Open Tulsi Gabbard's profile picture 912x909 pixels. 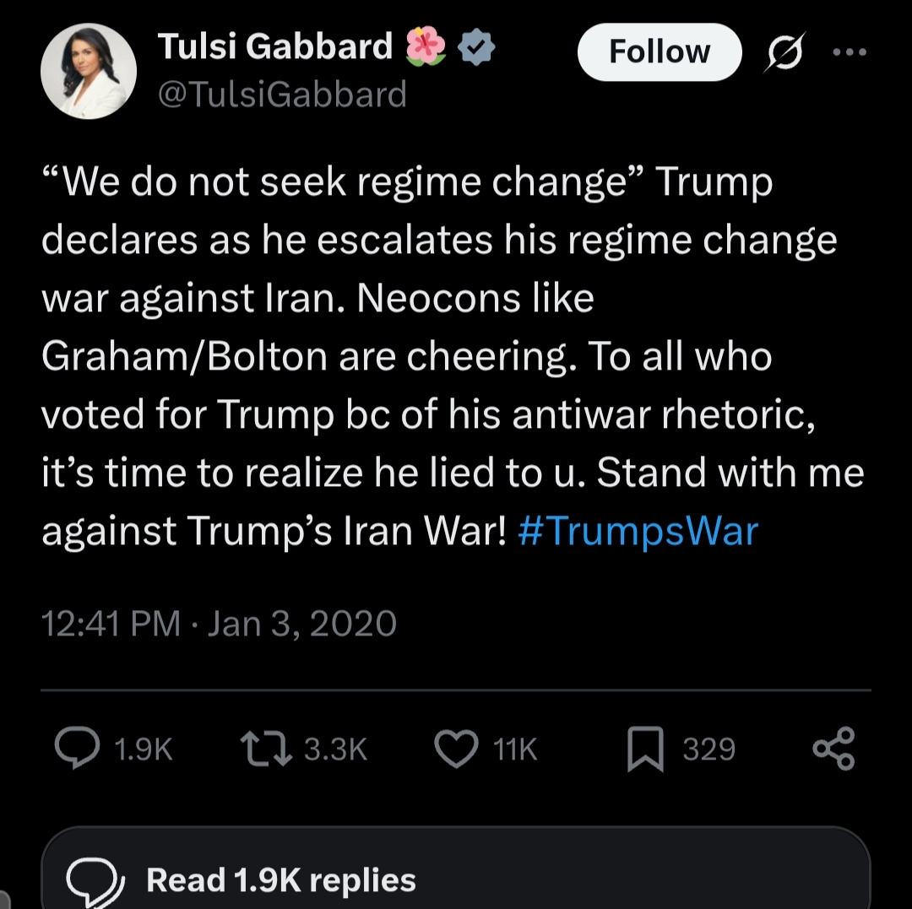[89, 70]
